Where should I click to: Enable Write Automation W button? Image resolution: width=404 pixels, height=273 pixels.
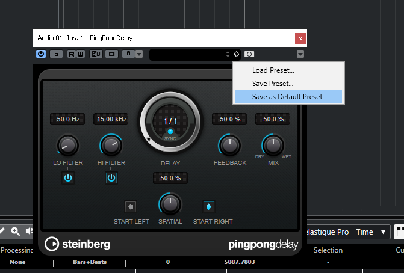pos(81,54)
